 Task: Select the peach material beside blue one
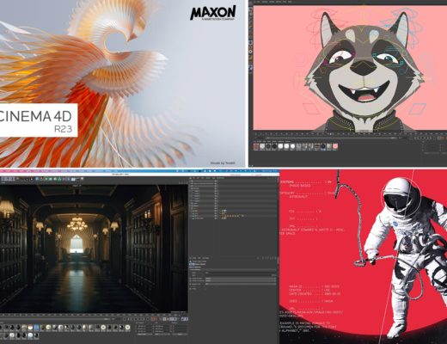pos(30,328)
